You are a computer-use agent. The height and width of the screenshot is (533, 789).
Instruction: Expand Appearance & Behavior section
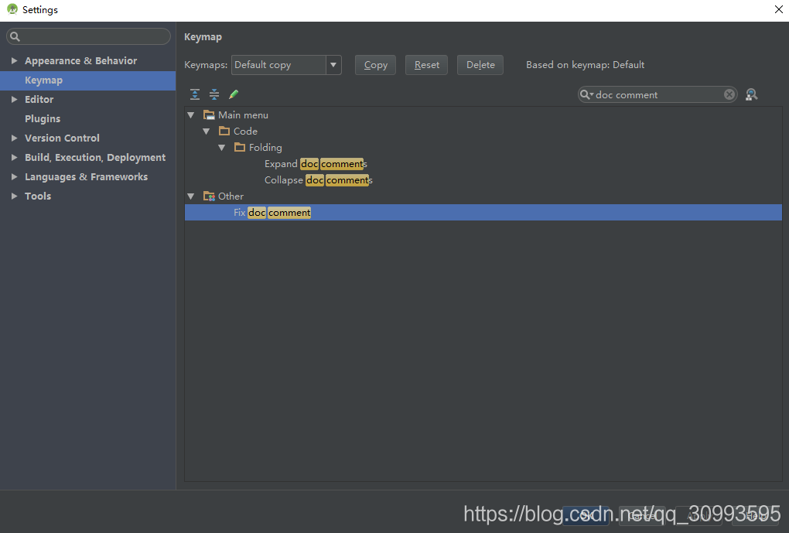14,60
